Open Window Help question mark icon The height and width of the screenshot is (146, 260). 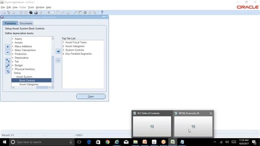102,13
